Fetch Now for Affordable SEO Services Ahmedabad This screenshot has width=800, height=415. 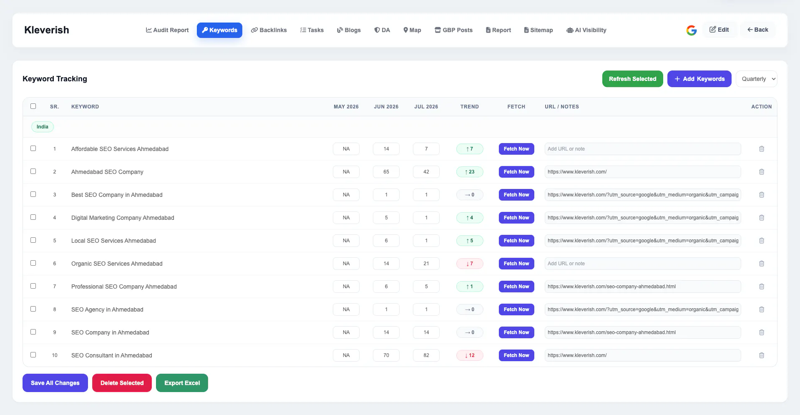(x=516, y=149)
